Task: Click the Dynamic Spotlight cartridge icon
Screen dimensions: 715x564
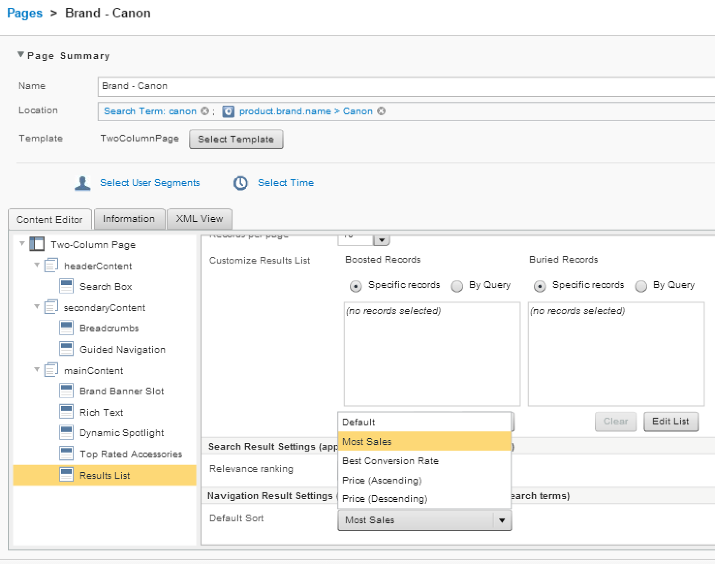Action: 66,432
